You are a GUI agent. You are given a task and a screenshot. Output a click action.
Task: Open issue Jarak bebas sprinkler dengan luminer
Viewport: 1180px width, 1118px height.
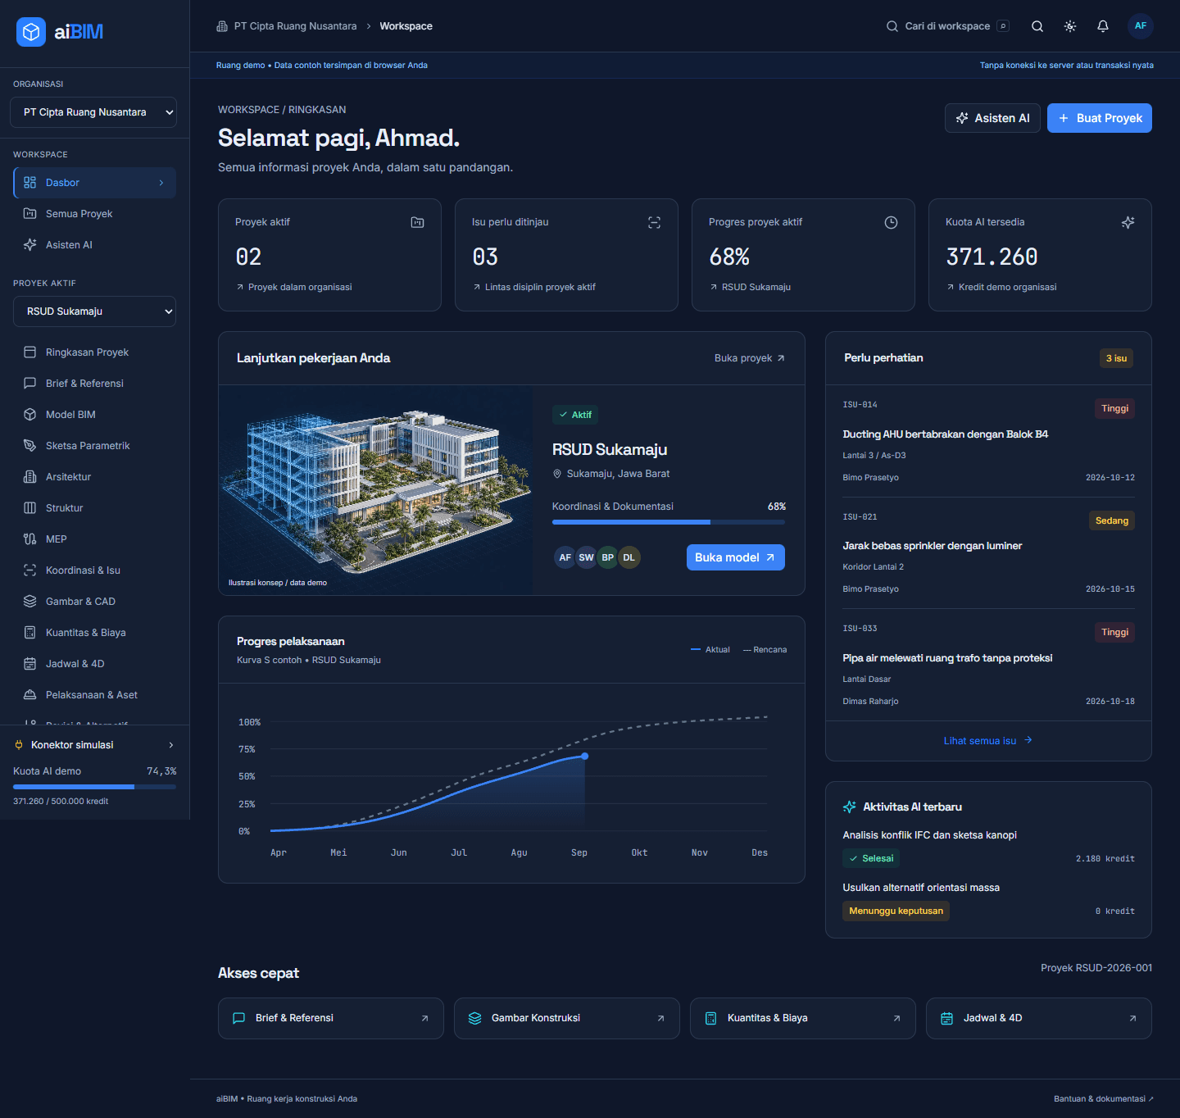(933, 546)
